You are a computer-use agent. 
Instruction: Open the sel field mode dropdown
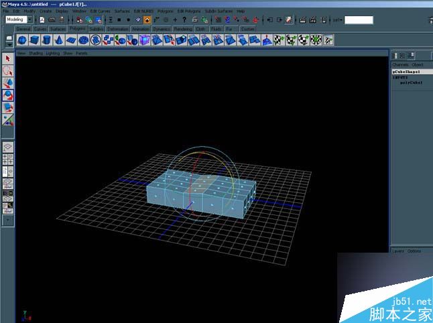point(337,20)
